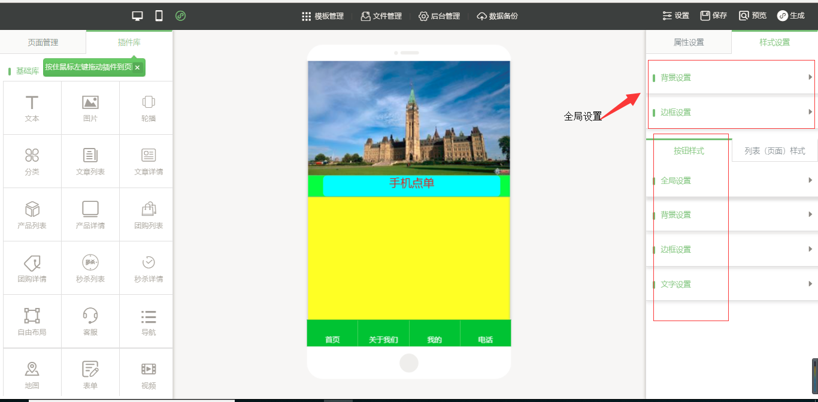Switch to the 页面管理 tab

pos(43,43)
